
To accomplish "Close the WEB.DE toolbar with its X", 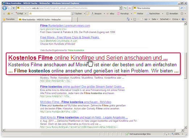I will [4, 14].
